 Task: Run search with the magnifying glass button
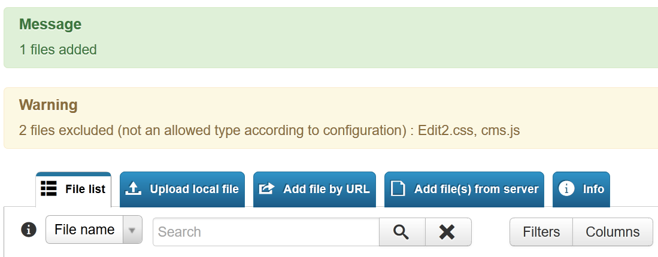coord(402,232)
